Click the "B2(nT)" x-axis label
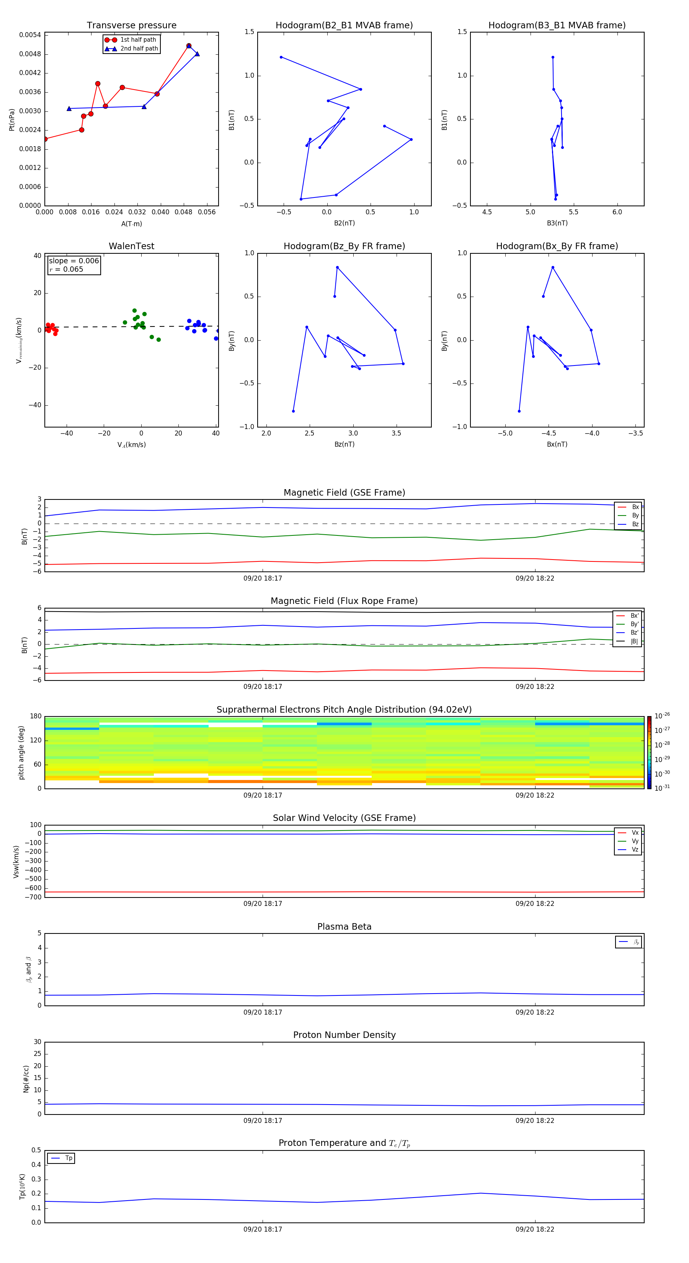This screenshot has height=1263, width=689. tap(344, 223)
